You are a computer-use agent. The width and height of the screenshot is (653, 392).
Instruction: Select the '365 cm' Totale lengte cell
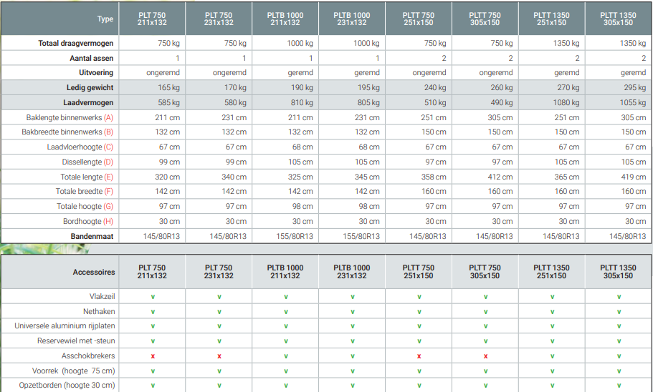click(x=567, y=177)
